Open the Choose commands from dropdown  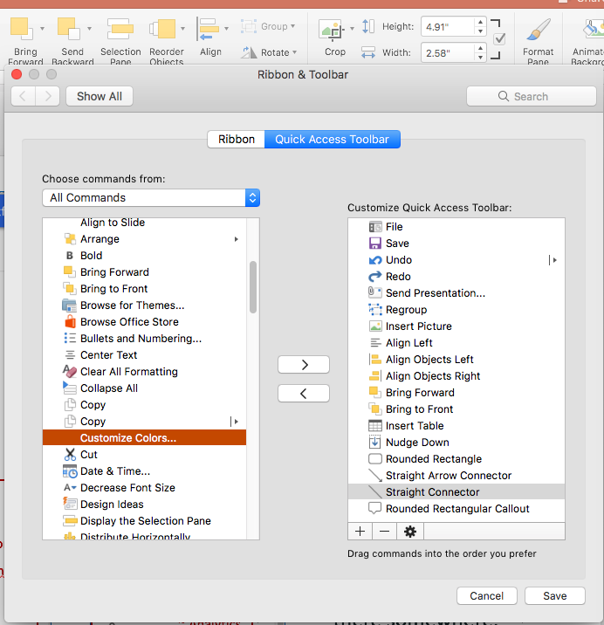click(x=151, y=197)
